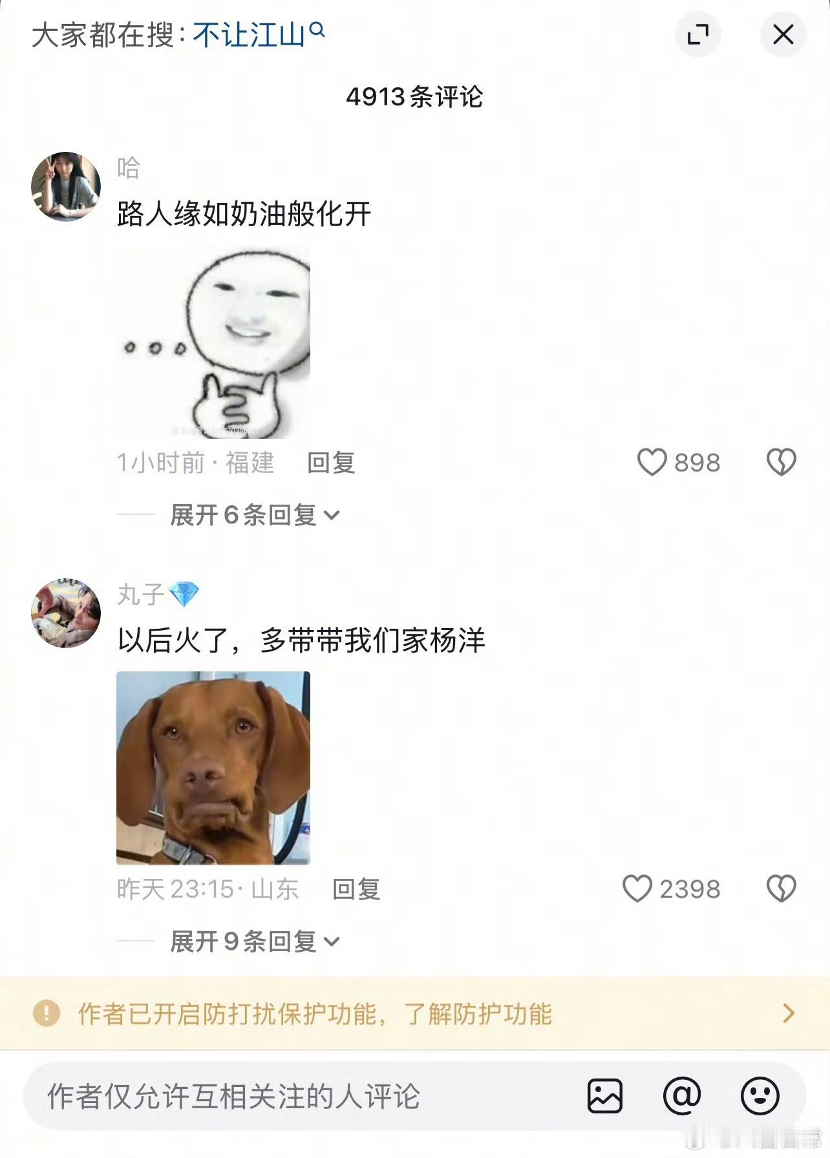Screen dimensions: 830x1158
Task: Tap 回复 under 丸子's comment
Action: click(x=356, y=889)
